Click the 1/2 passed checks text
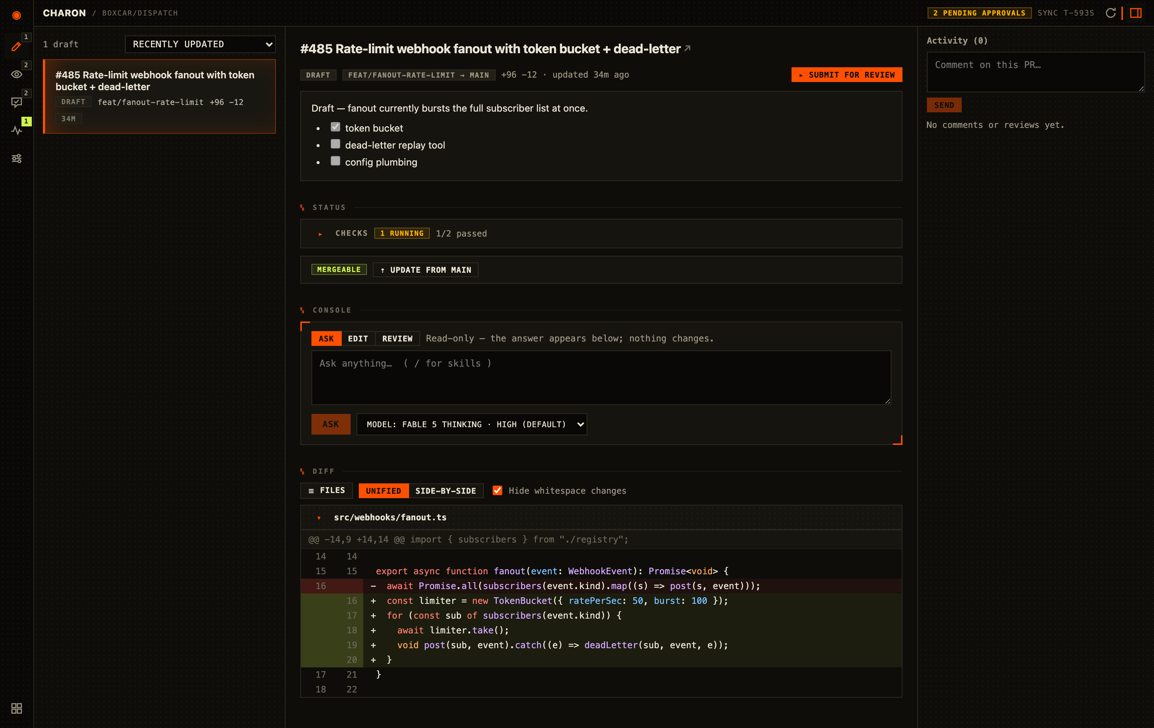1154x728 pixels. coord(461,233)
